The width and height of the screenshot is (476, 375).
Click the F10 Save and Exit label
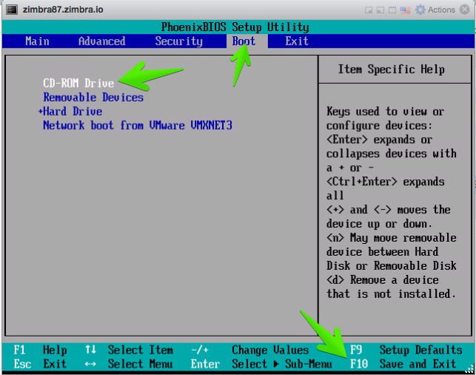point(403,364)
